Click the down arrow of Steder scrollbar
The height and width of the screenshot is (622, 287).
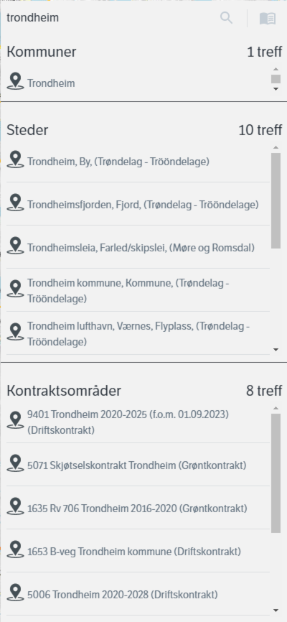click(x=276, y=350)
